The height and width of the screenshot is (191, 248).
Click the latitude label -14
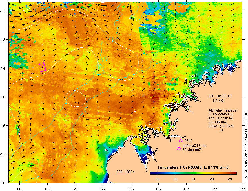pos(3,68)
